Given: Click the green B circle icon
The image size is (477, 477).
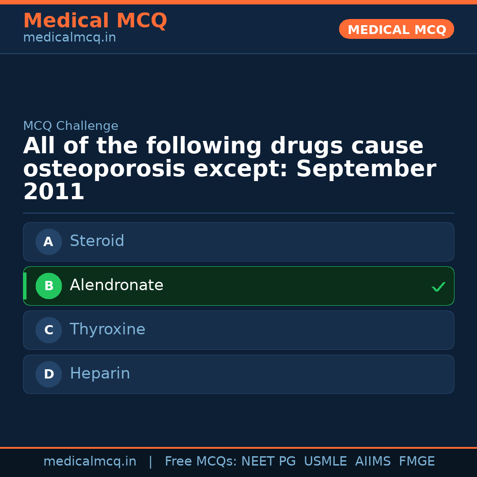Looking at the screenshot, I should [49, 286].
